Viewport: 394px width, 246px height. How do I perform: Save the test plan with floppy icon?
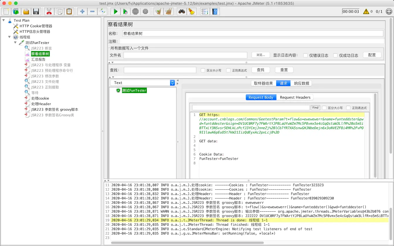coord(36,11)
